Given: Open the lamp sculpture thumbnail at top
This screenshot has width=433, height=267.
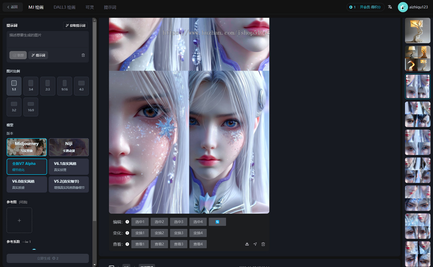Looking at the screenshot, I should (x=417, y=31).
